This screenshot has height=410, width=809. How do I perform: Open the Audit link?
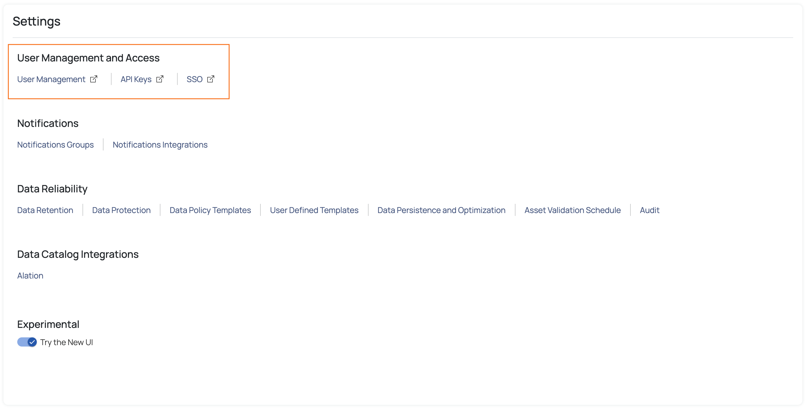[x=649, y=210]
